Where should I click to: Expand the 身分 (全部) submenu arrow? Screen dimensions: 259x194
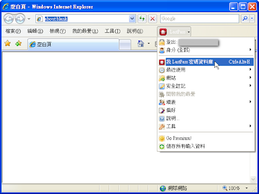click(x=250, y=50)
